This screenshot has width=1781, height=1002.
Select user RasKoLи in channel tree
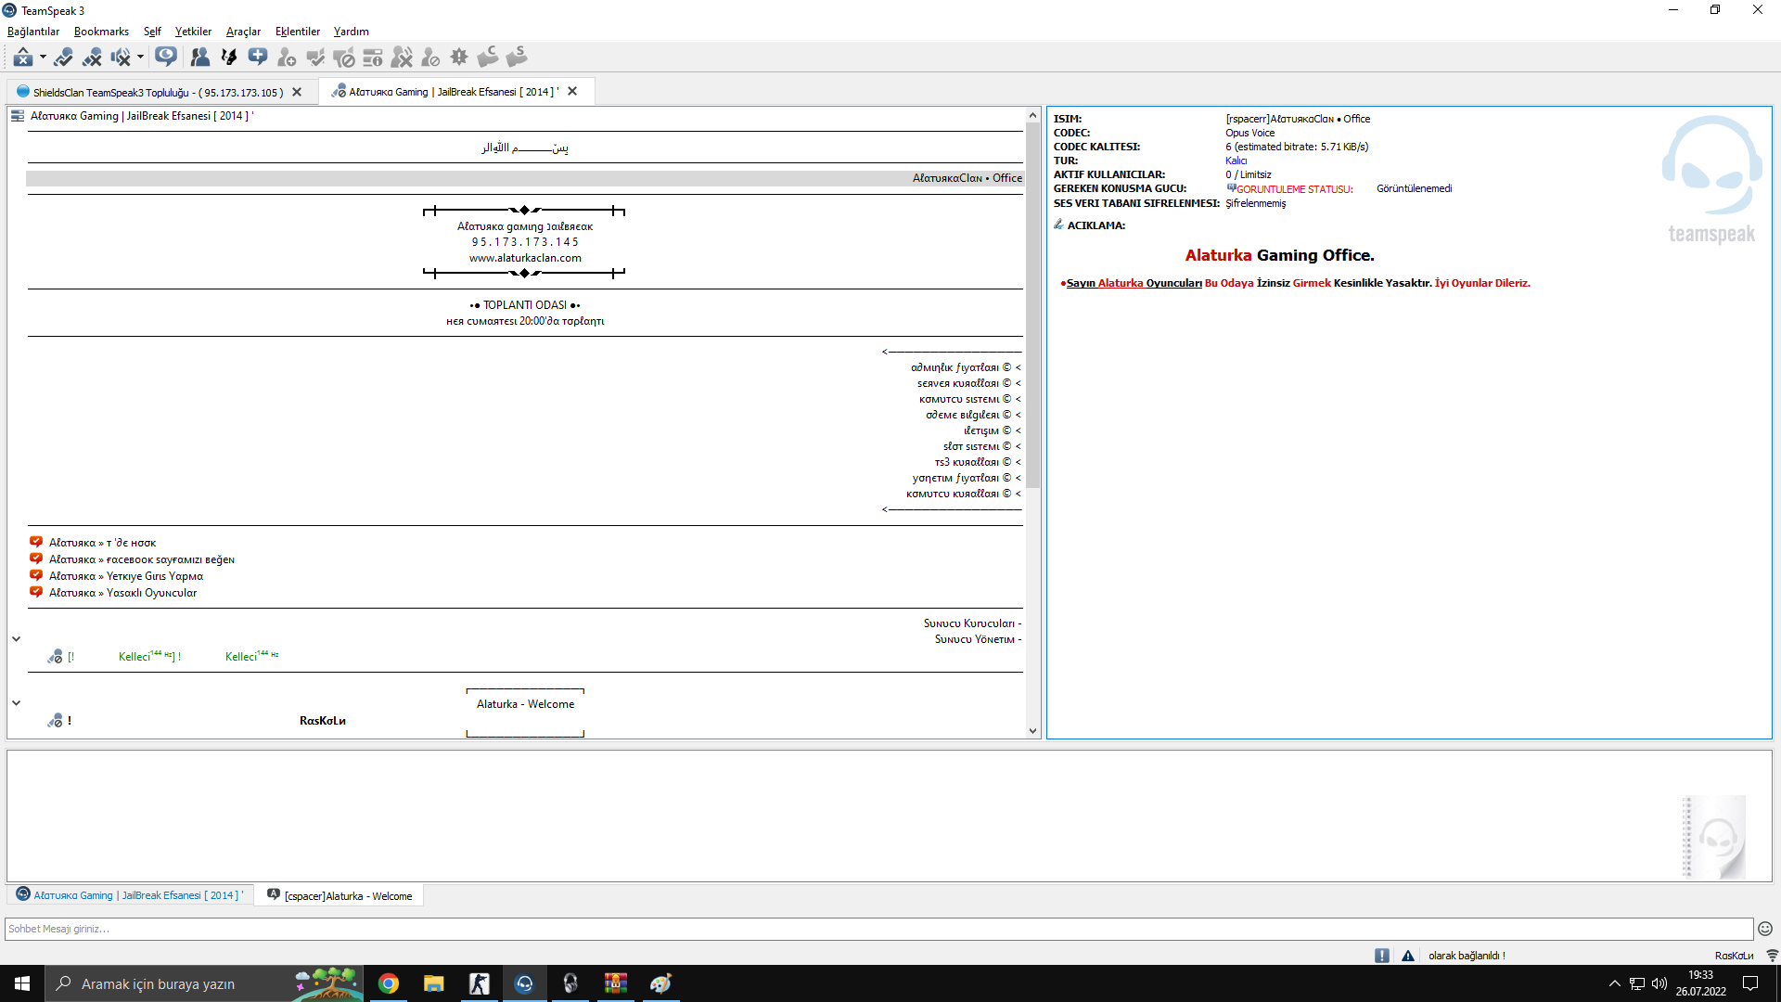coord(323,721)
